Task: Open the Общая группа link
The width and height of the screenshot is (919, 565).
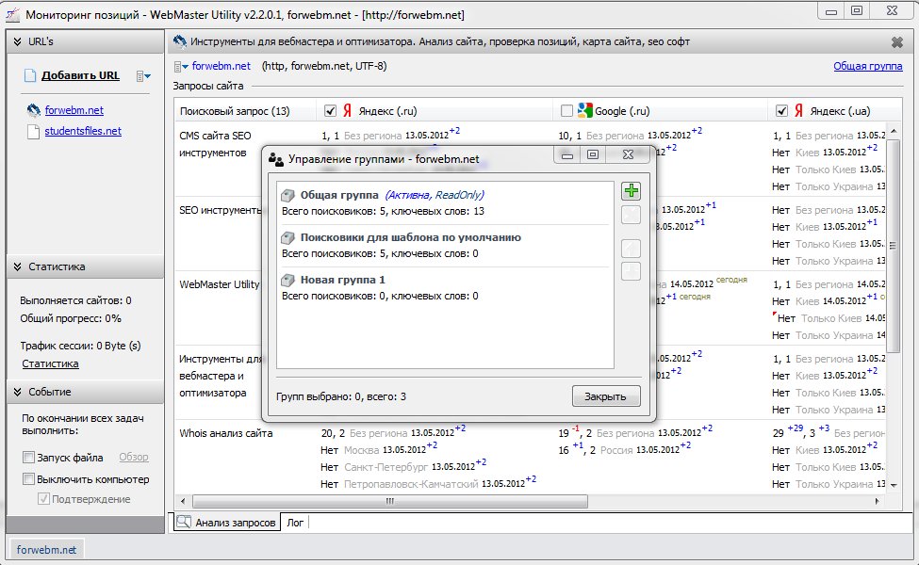Action: point(867,66)
